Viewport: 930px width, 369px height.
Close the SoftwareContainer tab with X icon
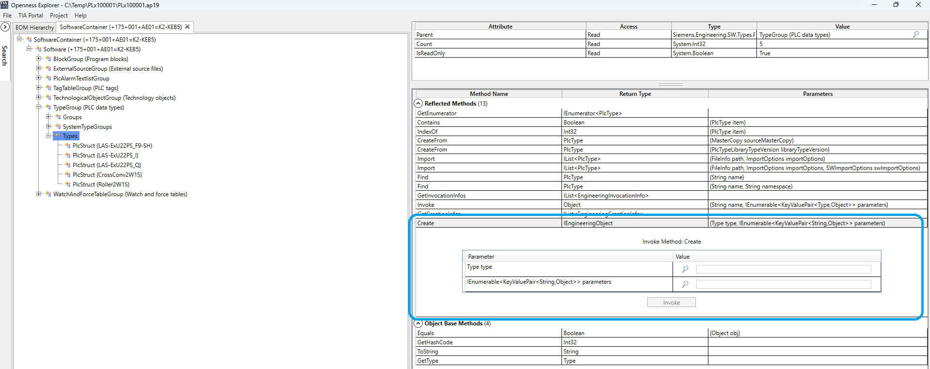pyautogui.click(x=187, y=27)
